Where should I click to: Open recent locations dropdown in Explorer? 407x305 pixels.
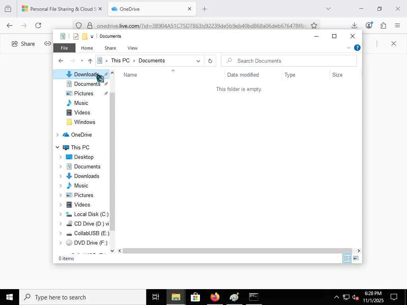(82, 61)
